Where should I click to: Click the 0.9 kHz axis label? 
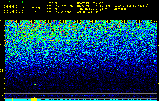pos(2,58)
